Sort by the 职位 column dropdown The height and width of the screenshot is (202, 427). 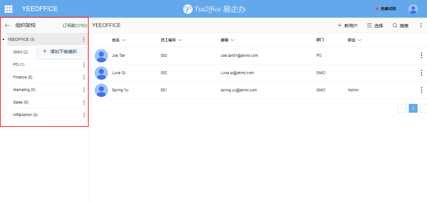tap(359, 40)
